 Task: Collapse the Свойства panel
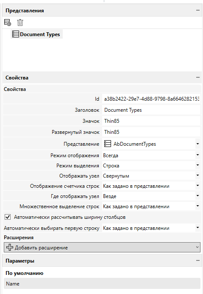coord(198,77)
